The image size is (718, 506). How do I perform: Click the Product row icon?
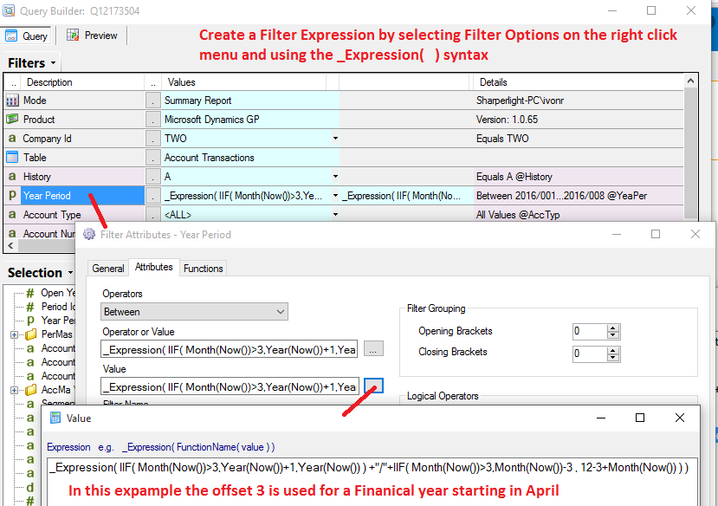point(12,119)
